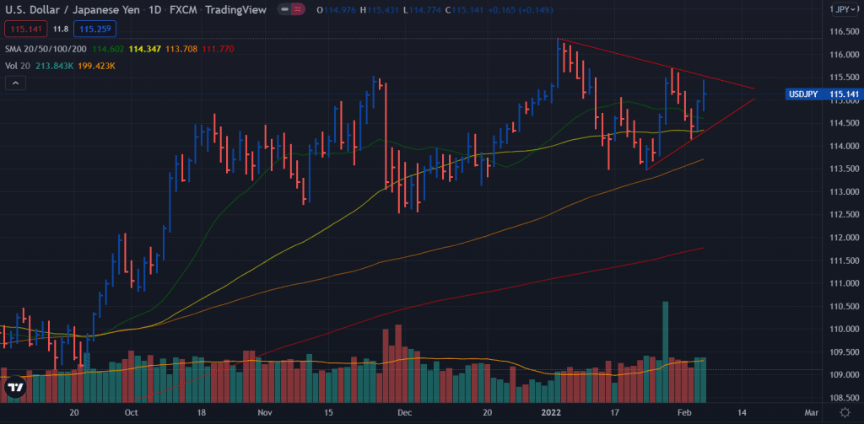Click the red SMA value 111.770

218,49
